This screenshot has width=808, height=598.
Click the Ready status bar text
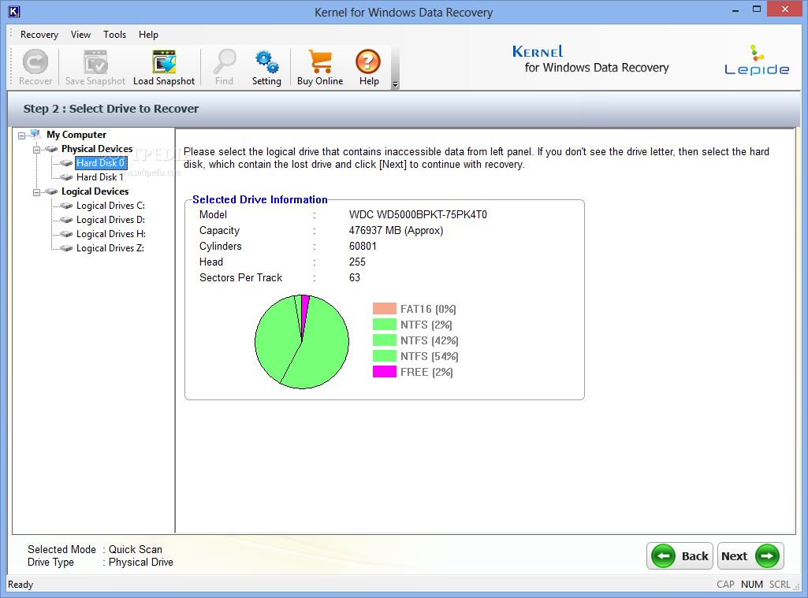pyautogui.click(x=20, y=585)
